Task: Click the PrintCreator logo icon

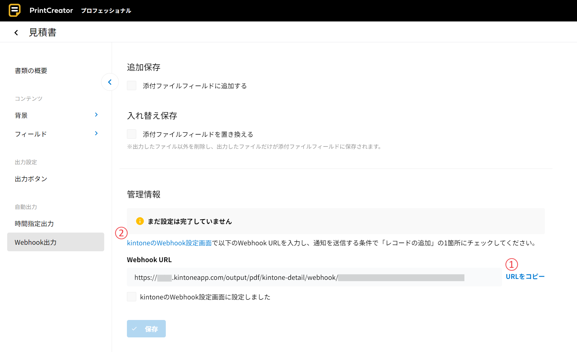Action: [x=15, y=10]
